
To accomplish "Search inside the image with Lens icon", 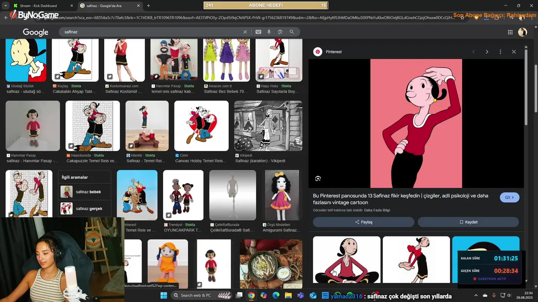I will (x=318, y=178).
